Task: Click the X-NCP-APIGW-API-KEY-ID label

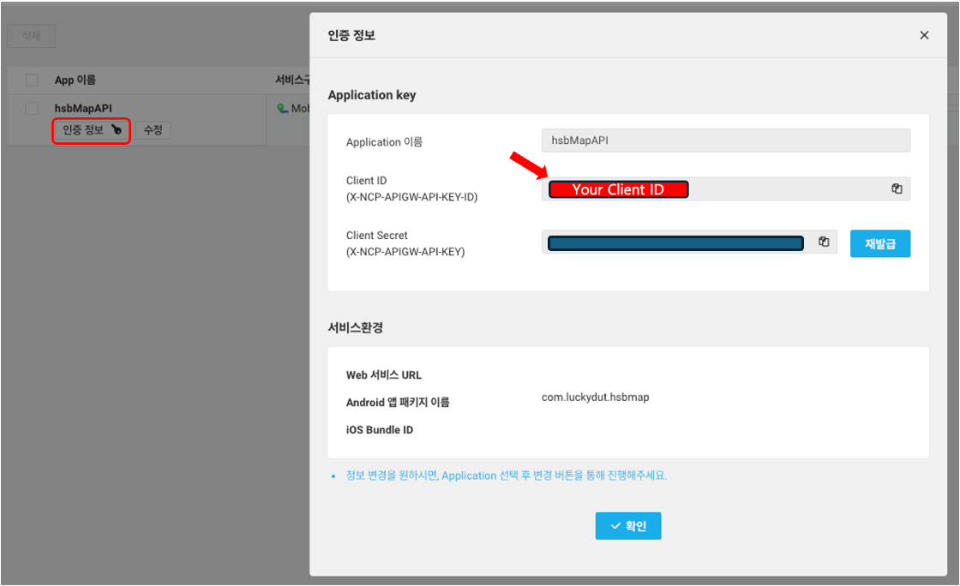Action: [412, 197]
